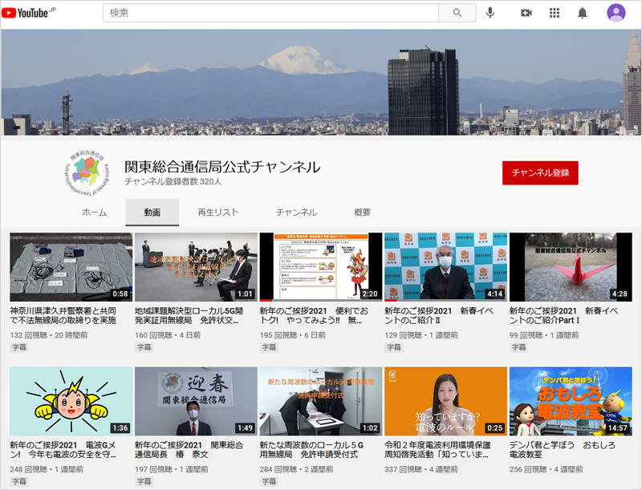Open the YouTube apps grid icon

pos(554,13)
